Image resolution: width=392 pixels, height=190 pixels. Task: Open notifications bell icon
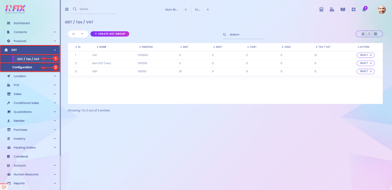(x=364, y=10)
